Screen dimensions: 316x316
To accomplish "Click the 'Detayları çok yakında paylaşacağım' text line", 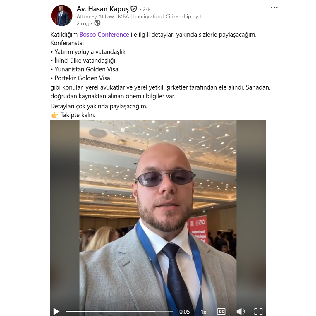I will pyautogui.click(x=99, y=106).
